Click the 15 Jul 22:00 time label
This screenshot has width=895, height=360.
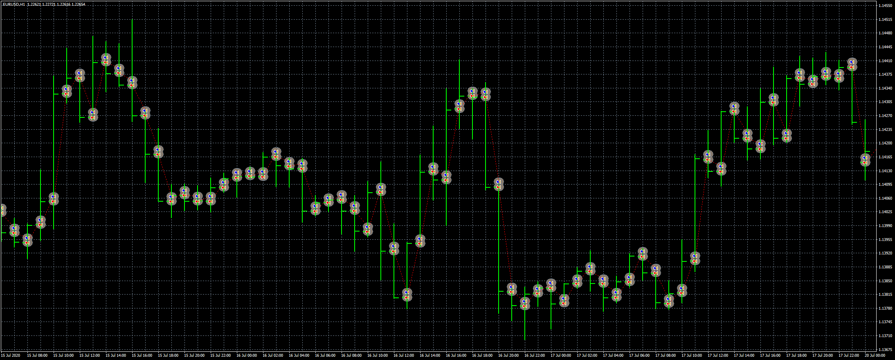point(220,355)
